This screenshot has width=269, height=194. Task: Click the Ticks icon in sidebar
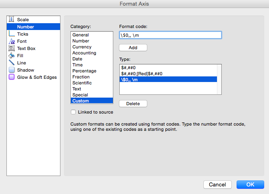(x=12, y=34)
